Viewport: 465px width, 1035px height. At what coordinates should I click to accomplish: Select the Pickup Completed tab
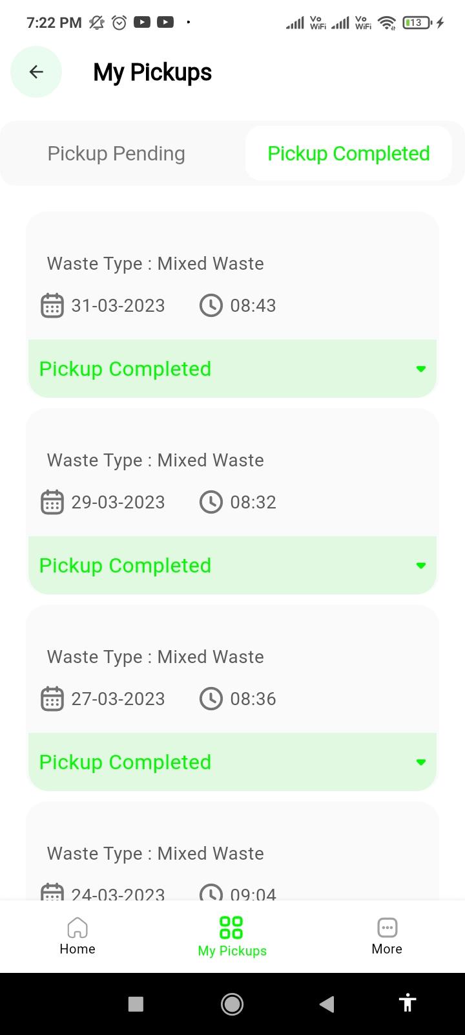tap(349, 153)
